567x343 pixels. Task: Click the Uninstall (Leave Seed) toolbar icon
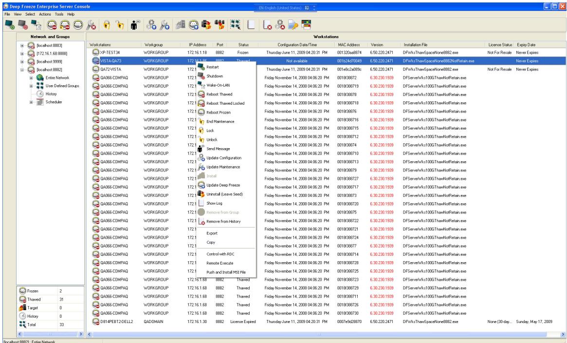[206, 24]
